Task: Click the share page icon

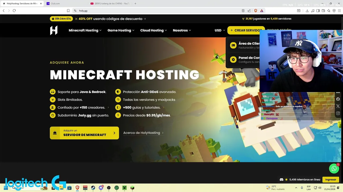Action: pos(249,11)
